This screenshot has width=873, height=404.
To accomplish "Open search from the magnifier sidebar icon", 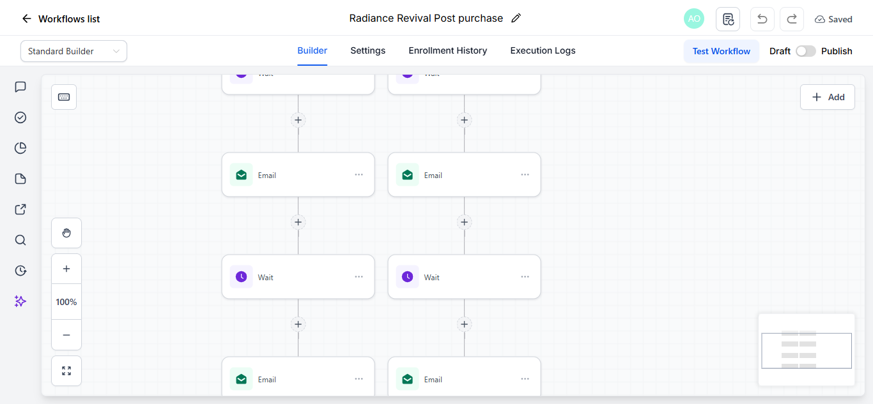I will point(20,240).
